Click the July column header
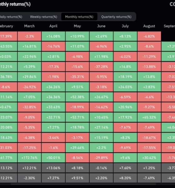 125,26
